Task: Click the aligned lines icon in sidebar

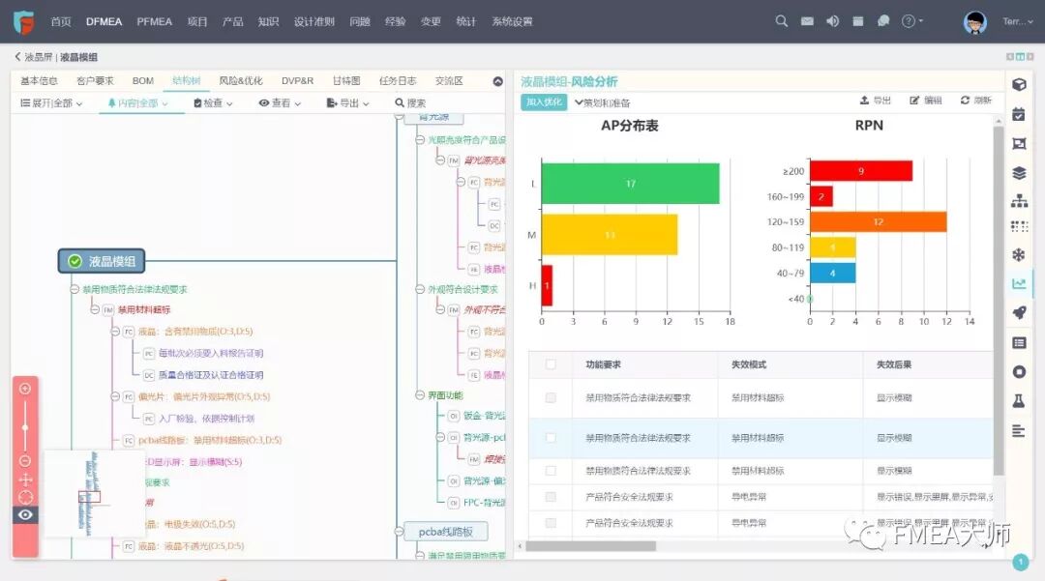Action: 1018,430
